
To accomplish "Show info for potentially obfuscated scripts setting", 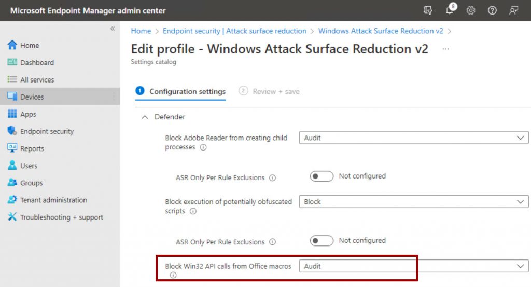I will 193,211.
